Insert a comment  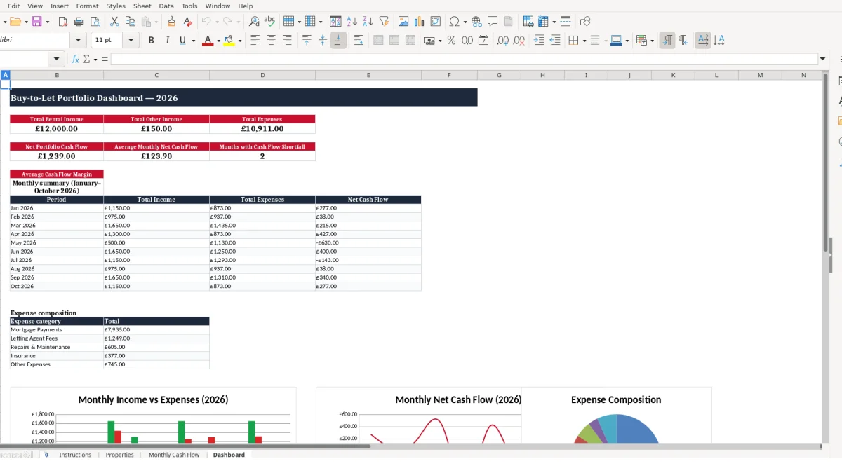pyautogui.click(x=493, y=22)
